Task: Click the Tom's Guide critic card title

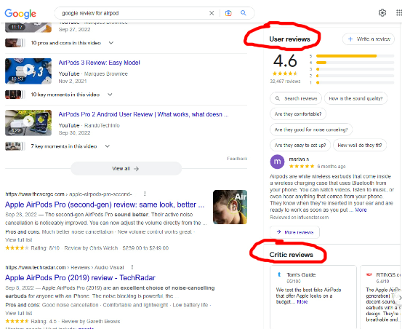Action: click(301, 274)
